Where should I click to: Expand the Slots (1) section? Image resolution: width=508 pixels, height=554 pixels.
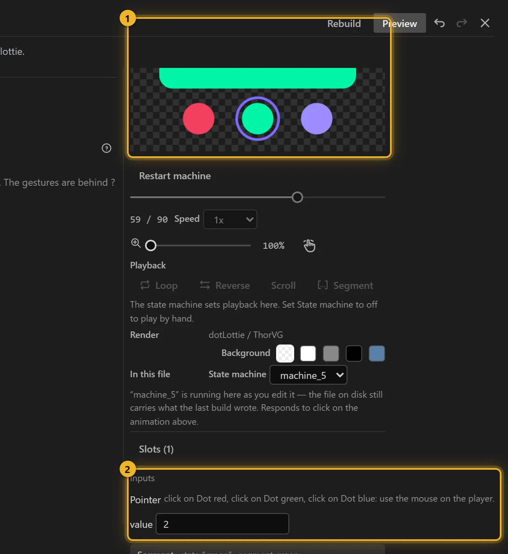coord(156,449)
